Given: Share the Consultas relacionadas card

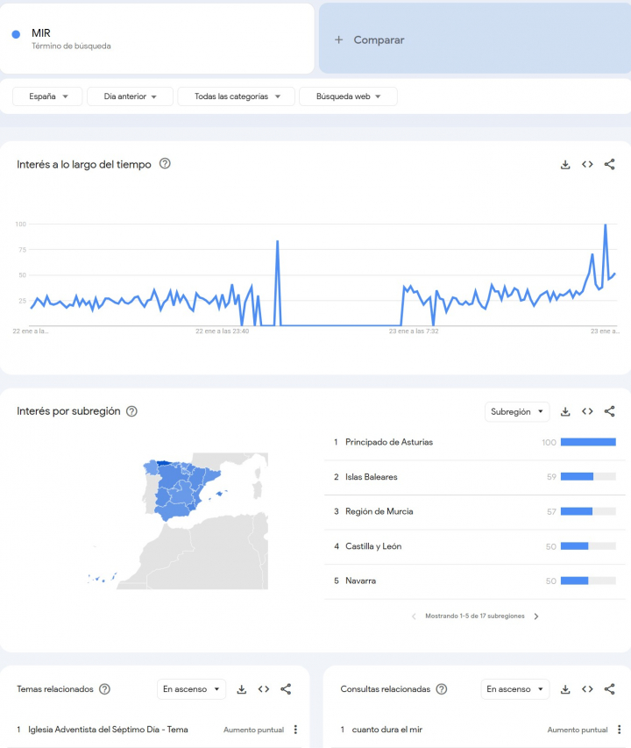Looking at the screenshot, I should [610, 689].
